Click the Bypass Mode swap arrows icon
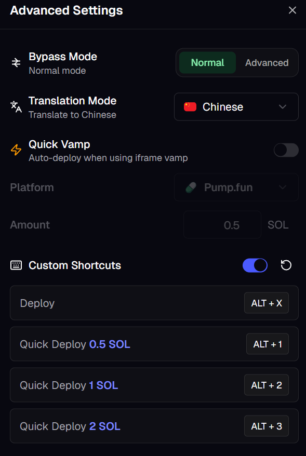The height and width of the screenshot is (456, 306). click(x=16, y=63)
